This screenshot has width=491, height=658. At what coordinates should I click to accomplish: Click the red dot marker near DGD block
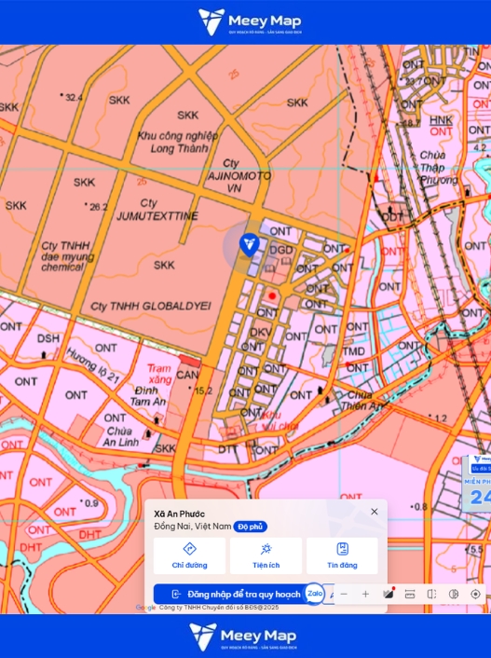272,295
